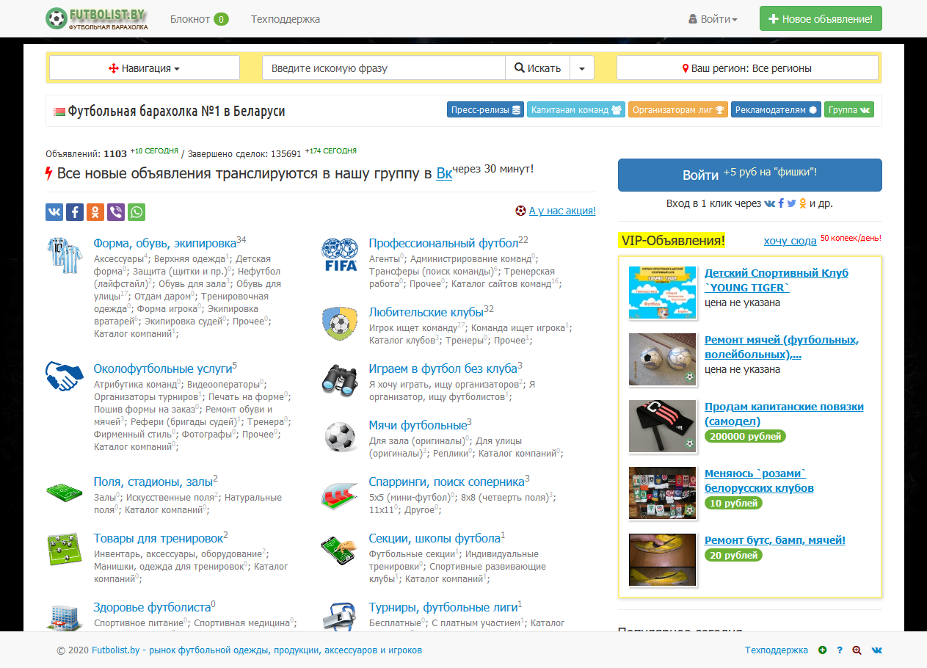Share page via VK icon
The width and height of the screenshot is (927, 668).
(54, 212)
